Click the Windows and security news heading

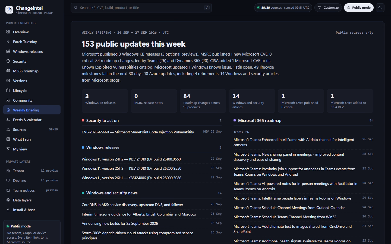pos(112,193)
